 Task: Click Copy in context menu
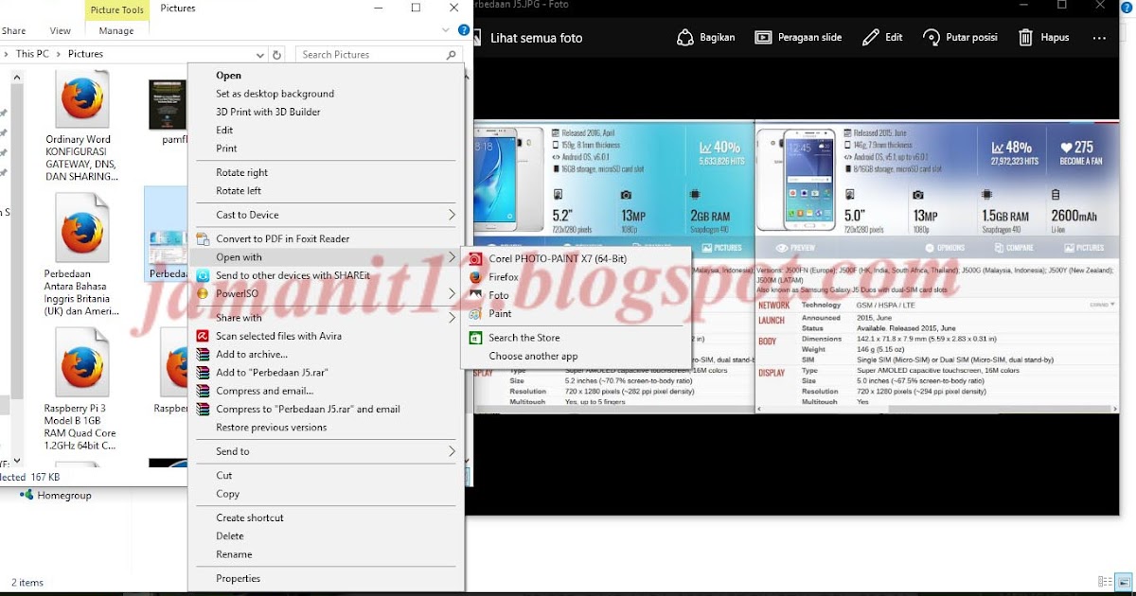pos(227,494)
